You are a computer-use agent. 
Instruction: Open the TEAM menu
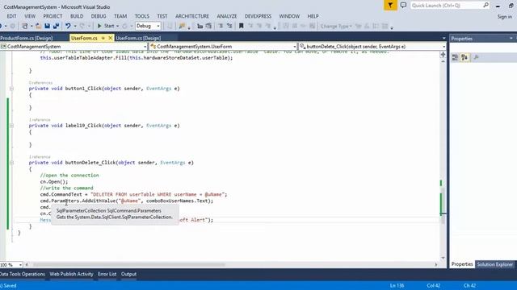(120, 16)
